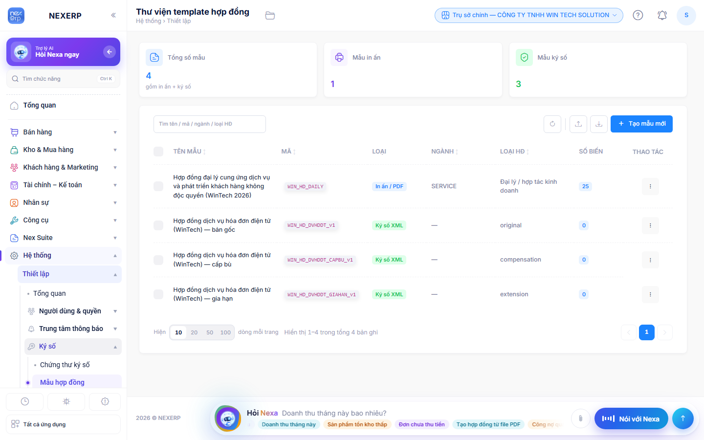This screenshot has width=704, height=440.
Task: Open the Trụ sở chính branch selector dropdown
Action: (x=529, y=15)
